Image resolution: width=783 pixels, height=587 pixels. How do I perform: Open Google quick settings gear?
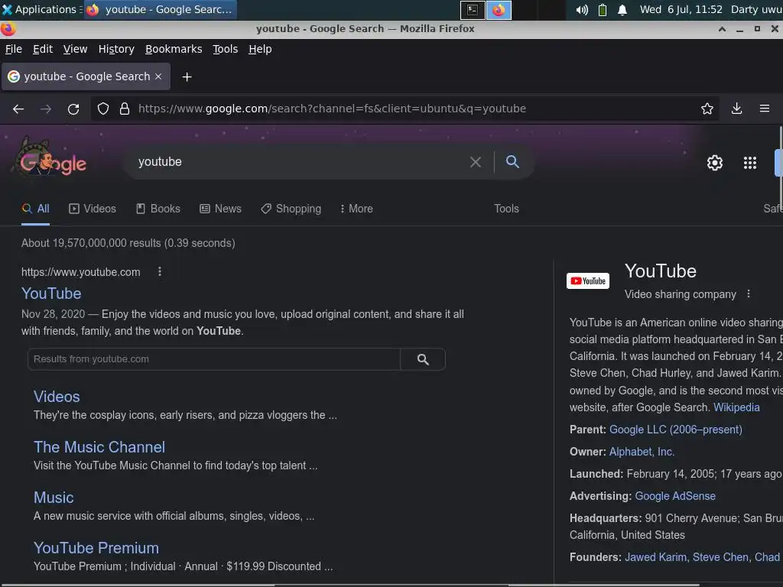(715, 163)
